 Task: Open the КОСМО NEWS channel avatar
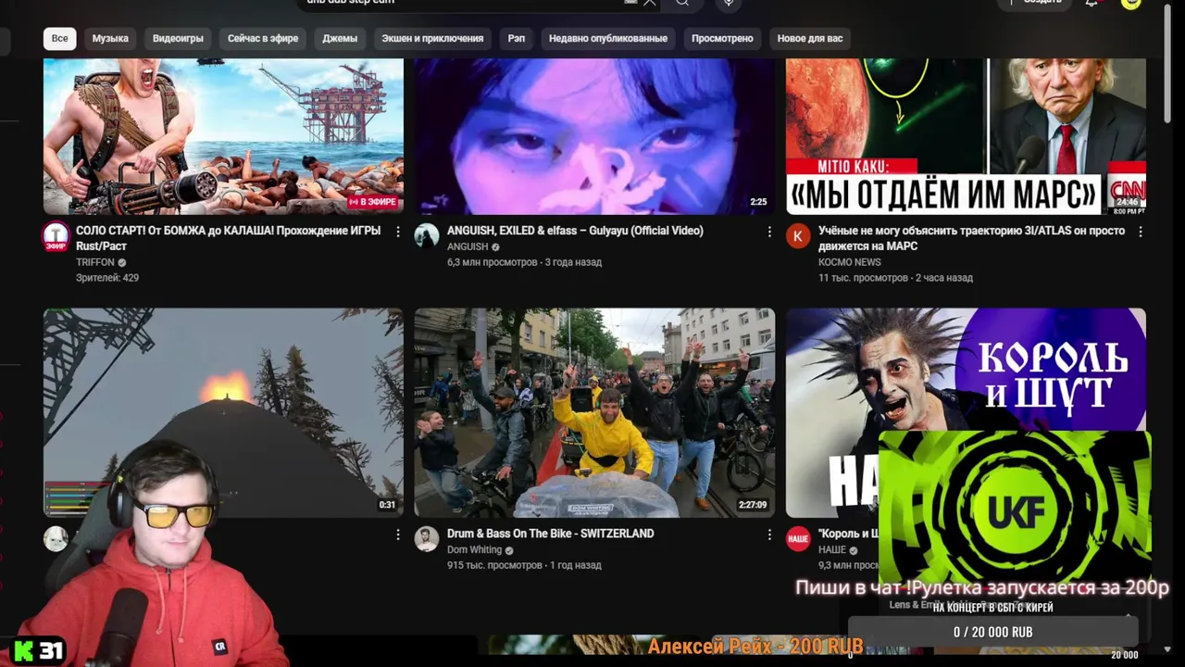798,235
